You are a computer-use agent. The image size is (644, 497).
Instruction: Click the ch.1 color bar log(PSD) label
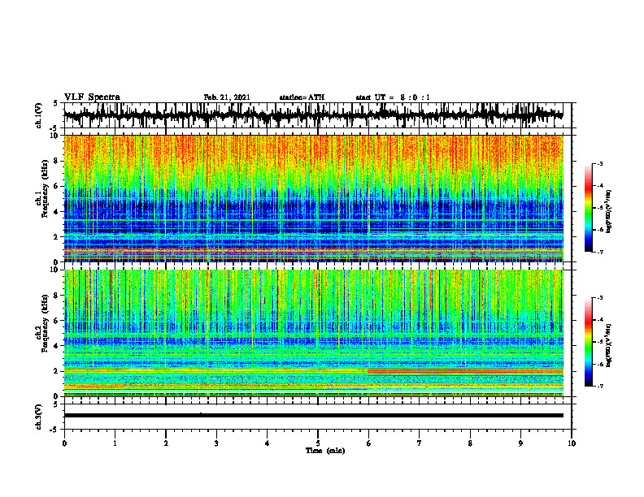pyautogui.click(x=609, y=211)
